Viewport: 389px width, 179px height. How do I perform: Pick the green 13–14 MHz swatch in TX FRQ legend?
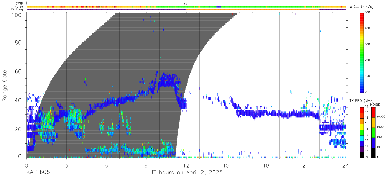point(361,132)
